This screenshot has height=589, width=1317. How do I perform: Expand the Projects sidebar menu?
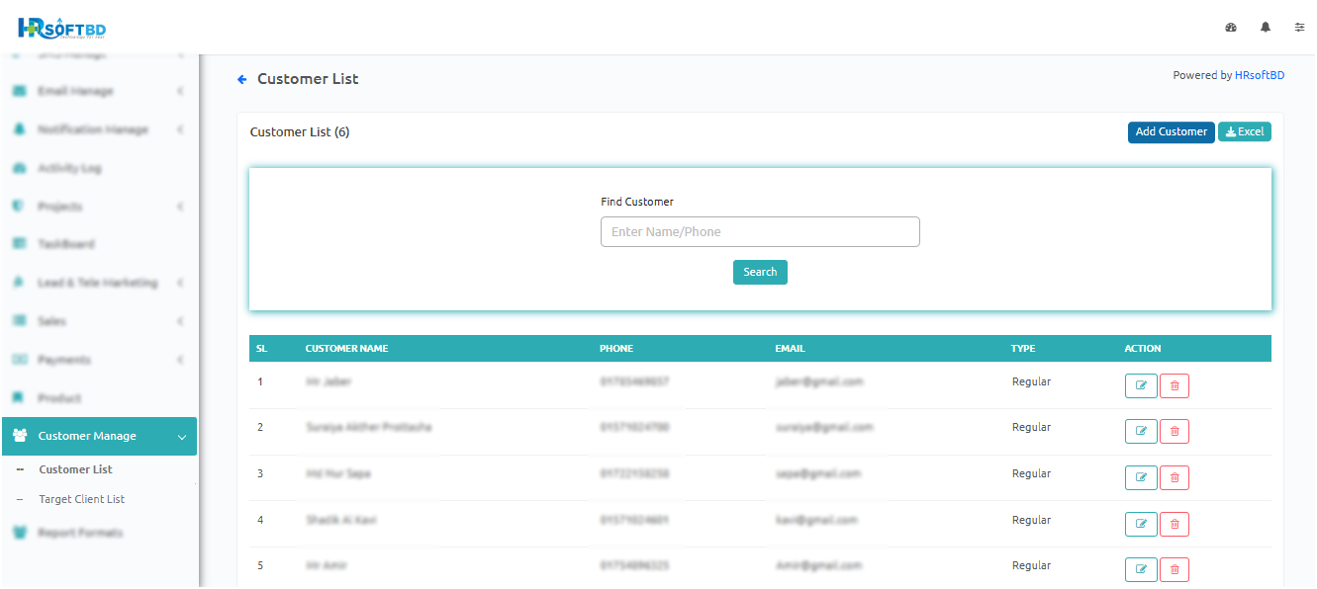(x=99, y=207)
